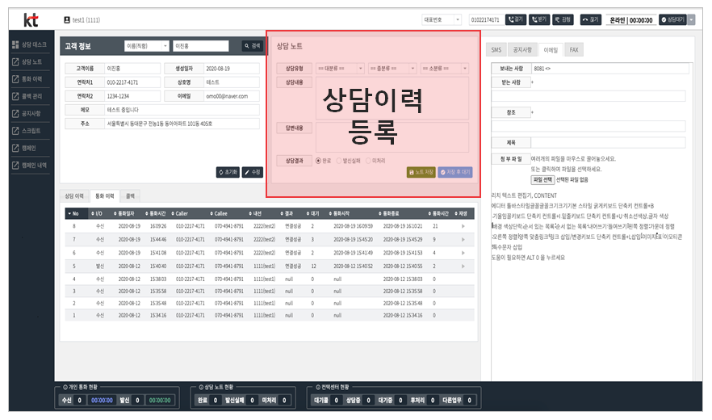712x420 pixels.
Task: Click the kt logo
Action: pos(31,19)
